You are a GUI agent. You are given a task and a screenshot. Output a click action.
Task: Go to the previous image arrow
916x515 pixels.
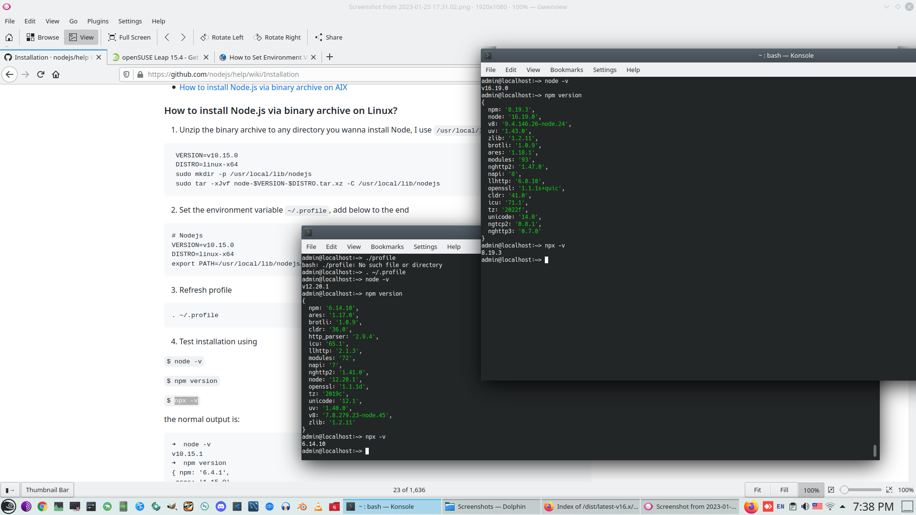167,37
